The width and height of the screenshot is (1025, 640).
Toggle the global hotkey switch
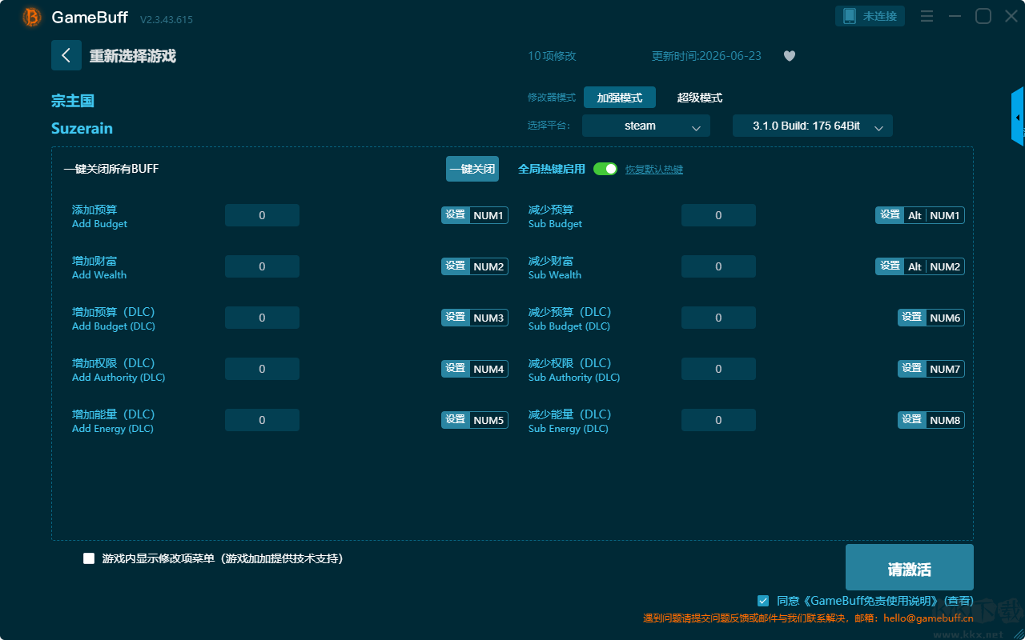[605, 169]
